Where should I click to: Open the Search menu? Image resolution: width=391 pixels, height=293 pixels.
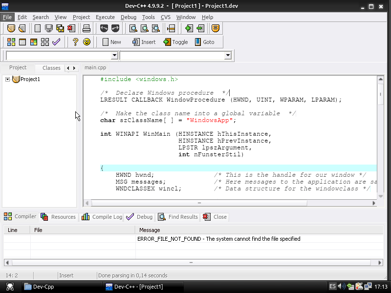point(41,17)
